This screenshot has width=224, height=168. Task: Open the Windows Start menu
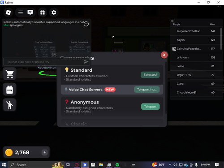pos(4,165)
